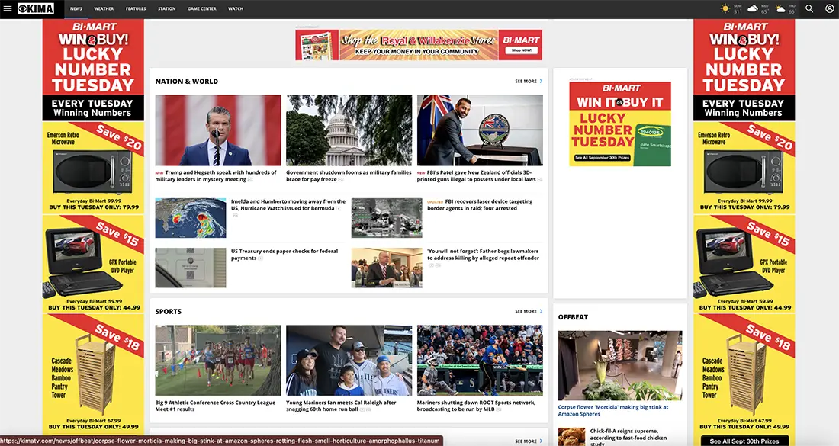Open Offbeat section heading
839x446 pixels.
(x=573, y=317)
